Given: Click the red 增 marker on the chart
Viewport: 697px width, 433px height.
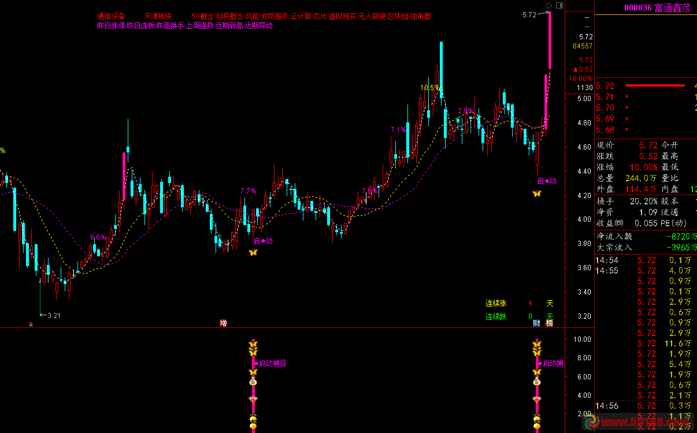Looking at the screenshot, I should pyautogui.click(x=223, y=323).
